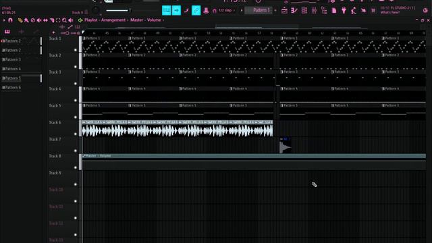Screen dimensions: 432x243
Task: Open the online shop cart icon
Action: (x=373, y=11)
